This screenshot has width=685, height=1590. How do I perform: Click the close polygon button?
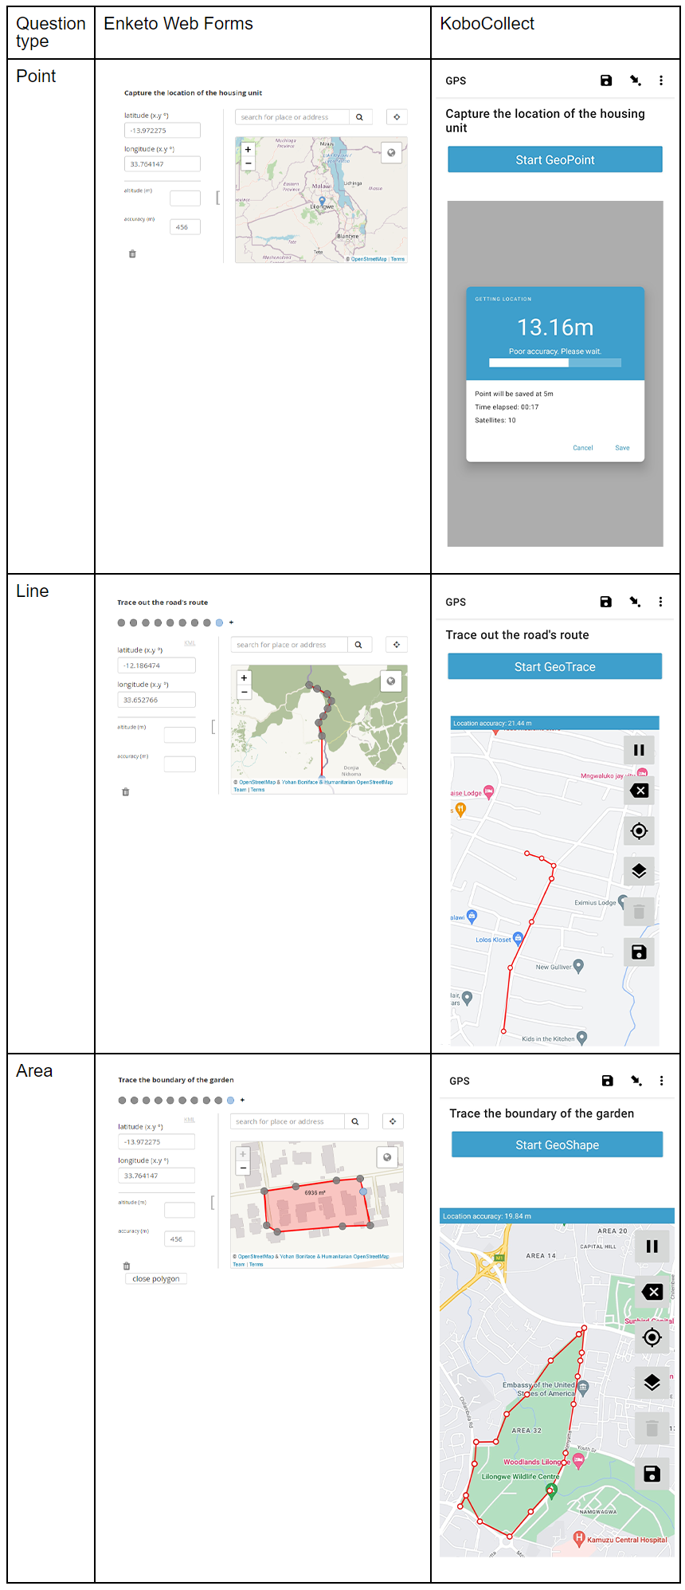(156, 1278)
